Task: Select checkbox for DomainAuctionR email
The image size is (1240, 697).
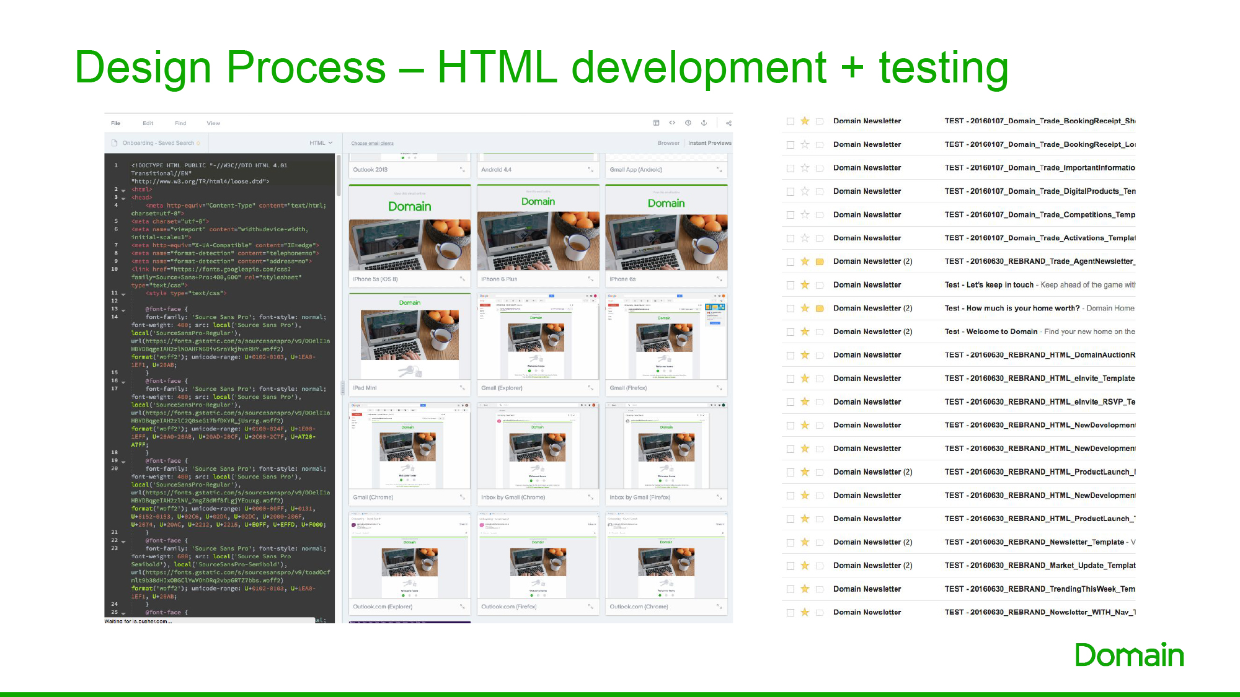Action: (790, 356)
